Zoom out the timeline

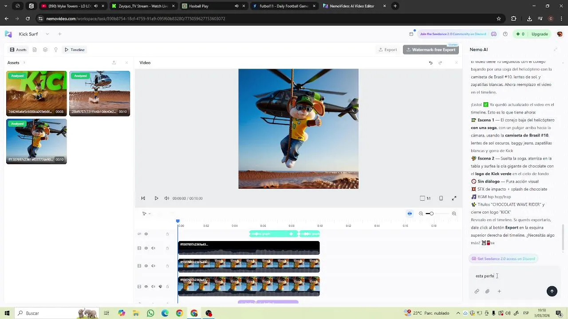(x=421, y=214)
